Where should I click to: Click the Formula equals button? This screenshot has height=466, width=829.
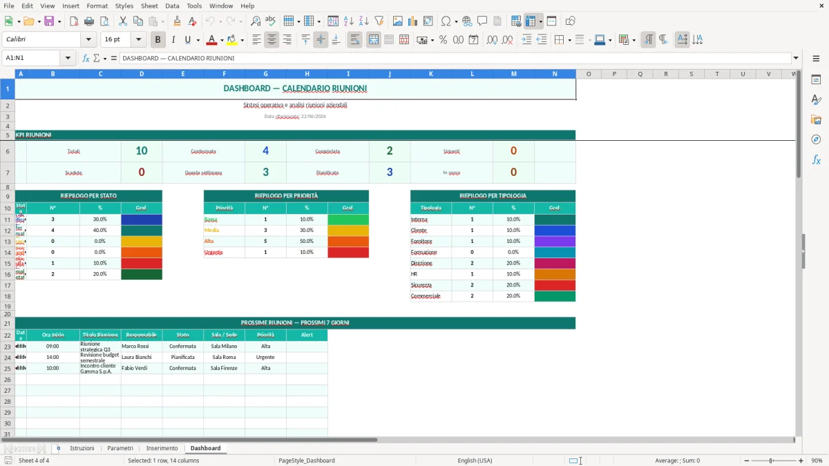point(114,58)
